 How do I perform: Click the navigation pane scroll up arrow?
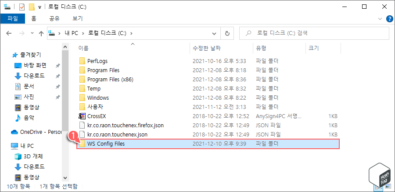[65, 47]
